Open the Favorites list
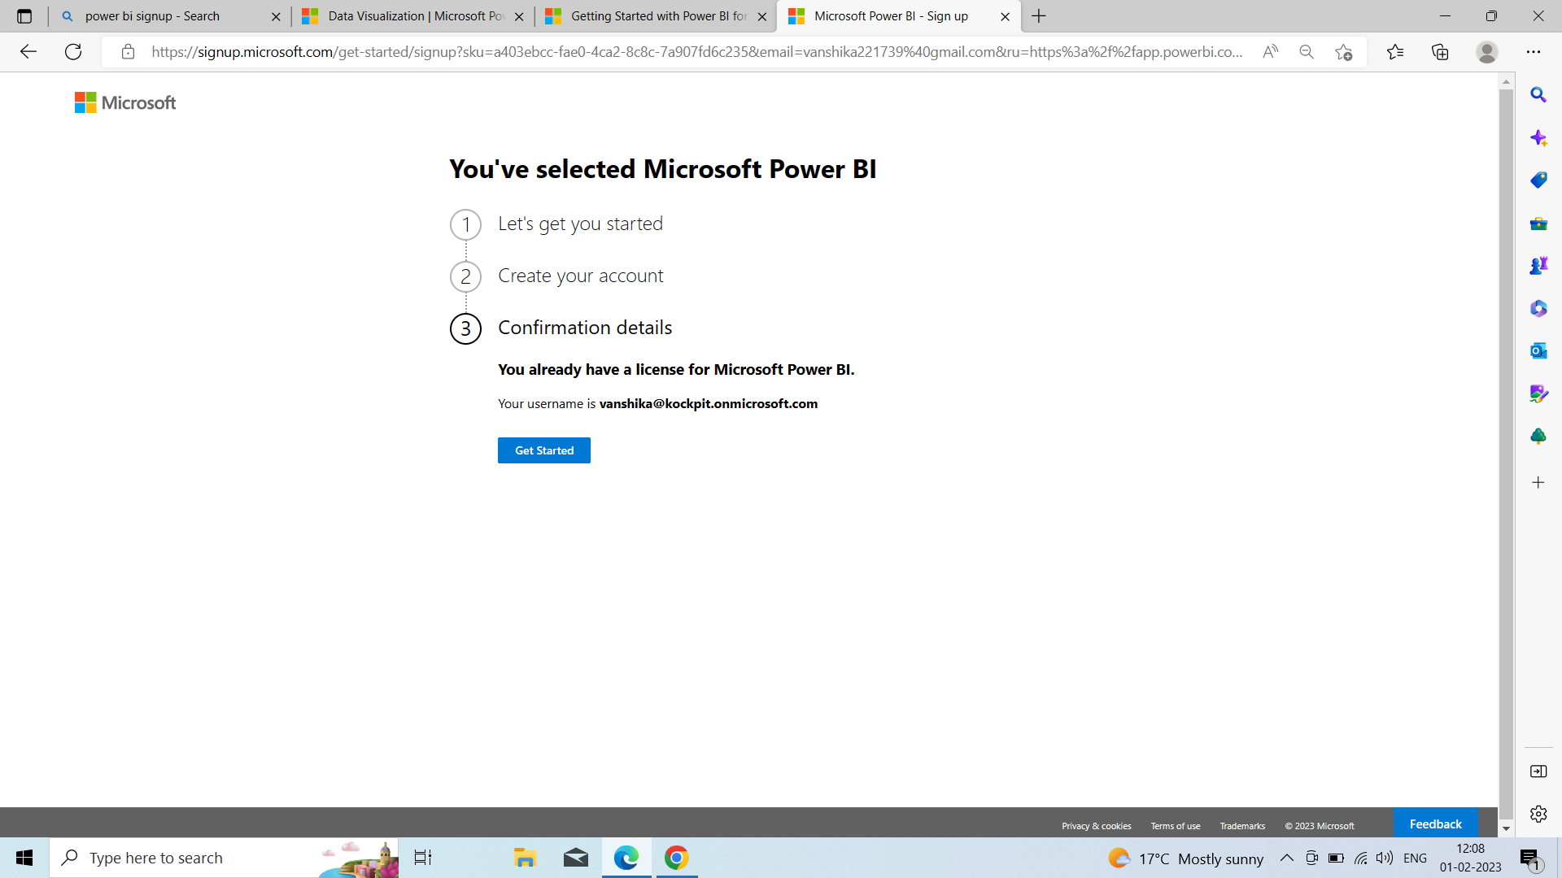 [1395, 52]
